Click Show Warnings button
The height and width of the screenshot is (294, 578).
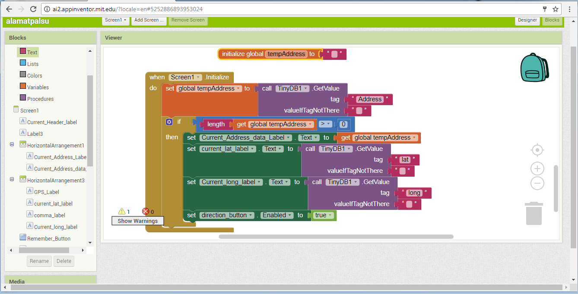tap(138, 221)
